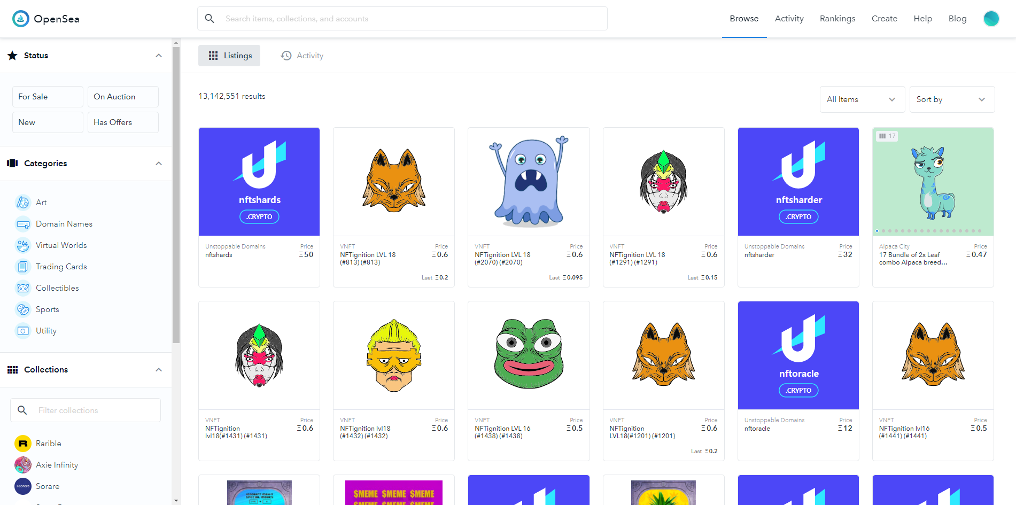Collapse the Collections section
Viewport: 1016px width, 505px height.
[x=159, y=370]
